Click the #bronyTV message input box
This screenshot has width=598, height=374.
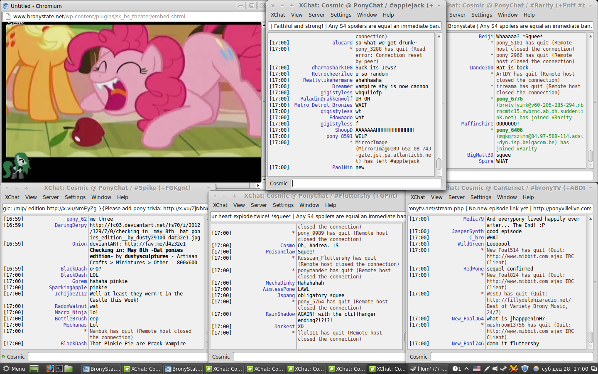(x=512, y=357)
